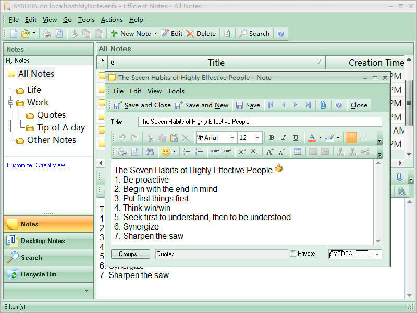Open the New Note dropdown arrow

point(155,33)
